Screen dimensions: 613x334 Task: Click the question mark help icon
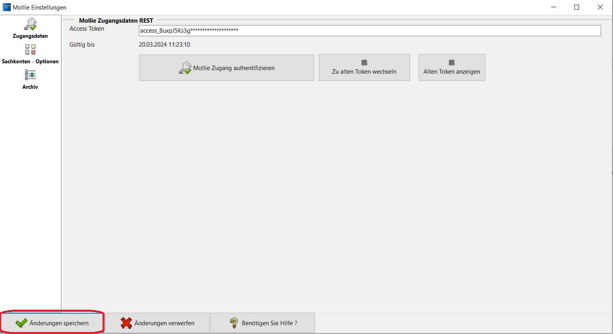pyautogui.click(x=234, y=323)
